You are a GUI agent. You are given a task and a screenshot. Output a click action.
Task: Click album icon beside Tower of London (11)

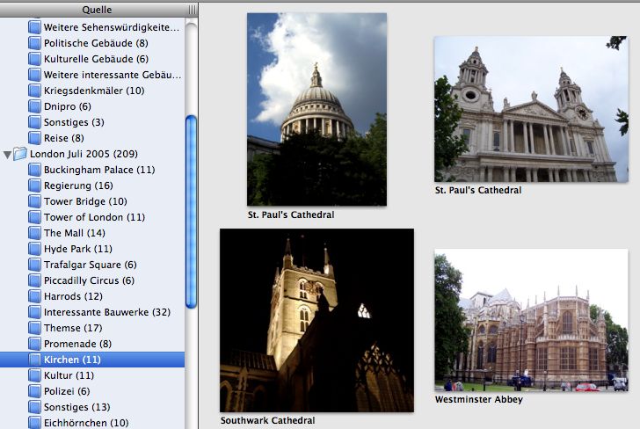pos(34,217)
